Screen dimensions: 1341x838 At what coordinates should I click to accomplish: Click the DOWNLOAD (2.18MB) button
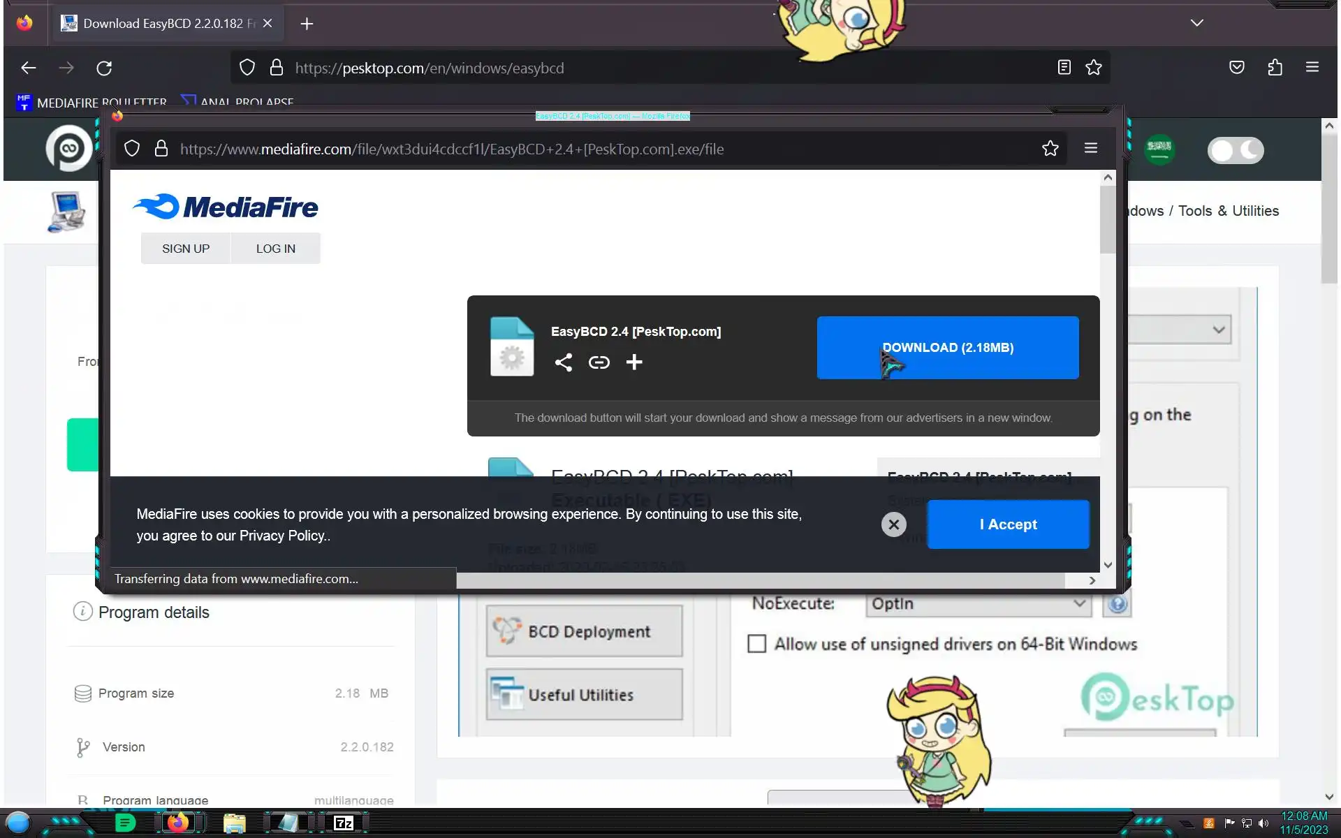[x=947, y=348]
